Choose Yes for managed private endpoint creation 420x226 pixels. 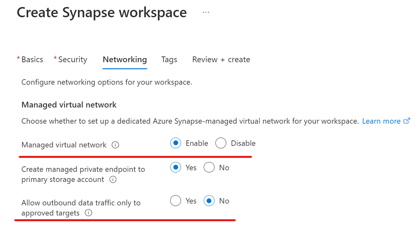point(176,168)
